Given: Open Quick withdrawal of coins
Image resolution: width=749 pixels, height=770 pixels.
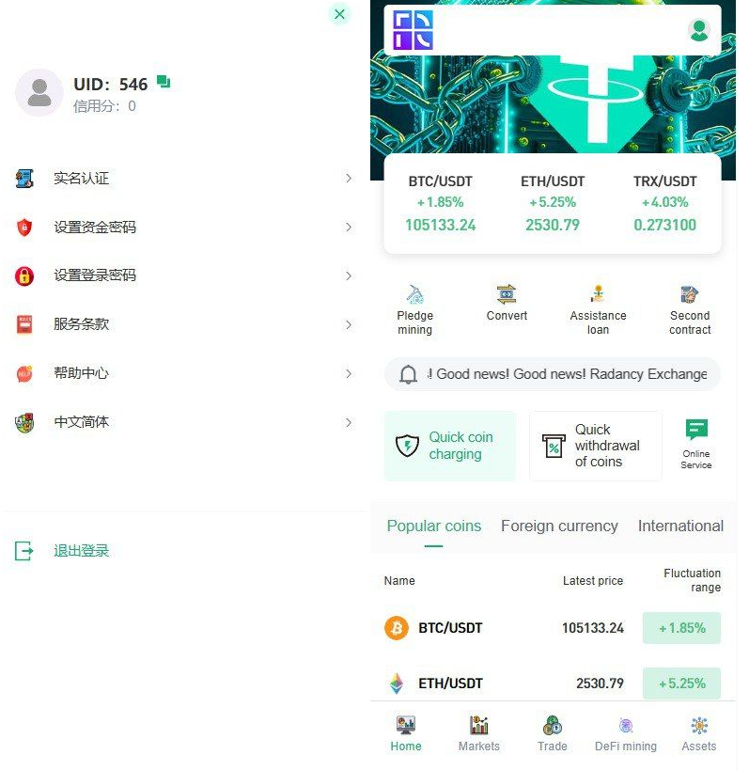Looking at the screenshot, I should point(596,446).
